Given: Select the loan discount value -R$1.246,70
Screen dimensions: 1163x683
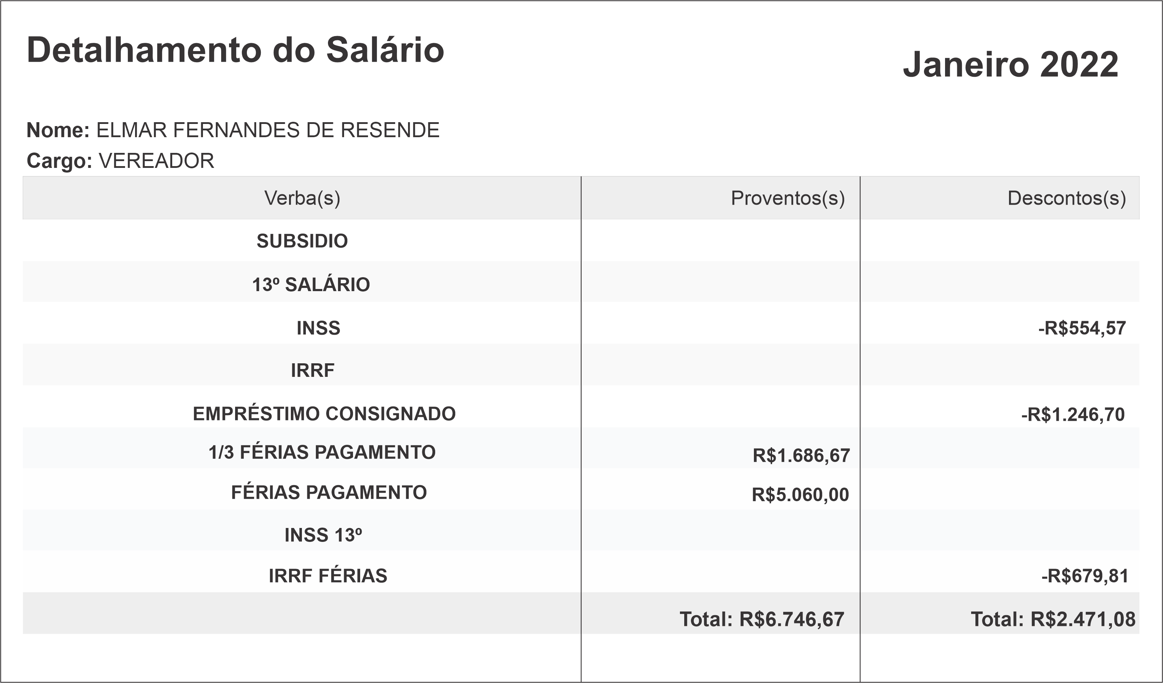Looking at the screenshot, I should pos(1073,414).
